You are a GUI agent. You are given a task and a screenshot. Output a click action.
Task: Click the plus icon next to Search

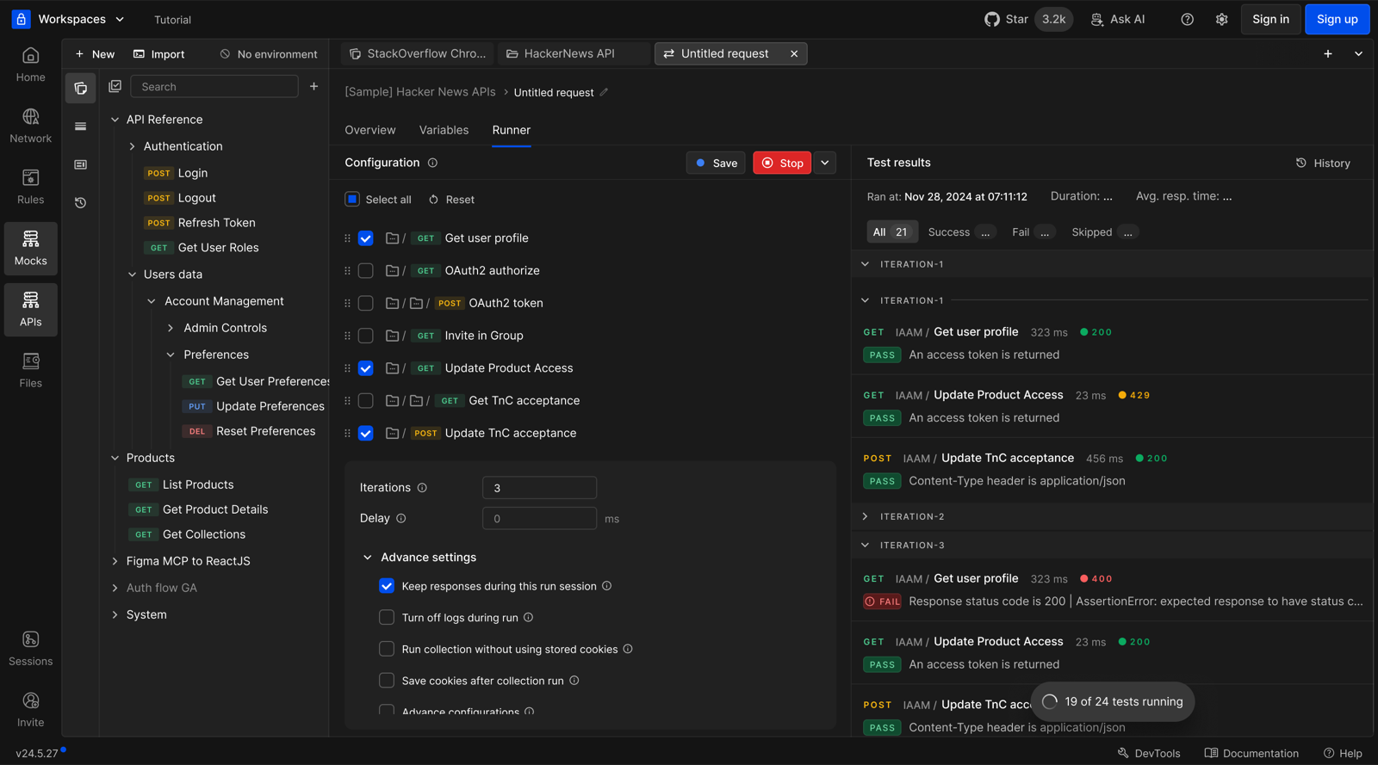314,86
